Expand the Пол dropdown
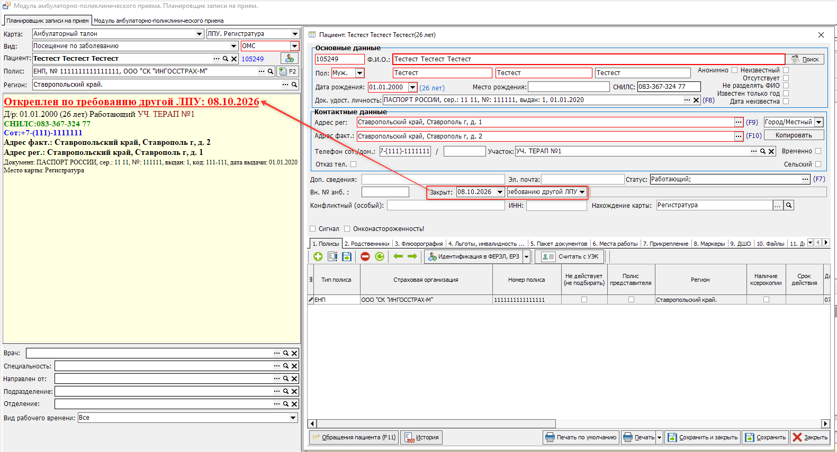 click(x=360, y=73)
